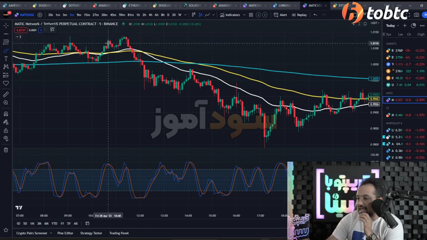Open the Trading Panel tab
Image resolution: width=427 pixels, height=240 pixels.
[x=119, y=233]
